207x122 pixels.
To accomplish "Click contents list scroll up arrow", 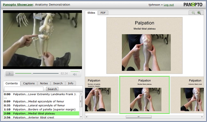I will 81,94.
